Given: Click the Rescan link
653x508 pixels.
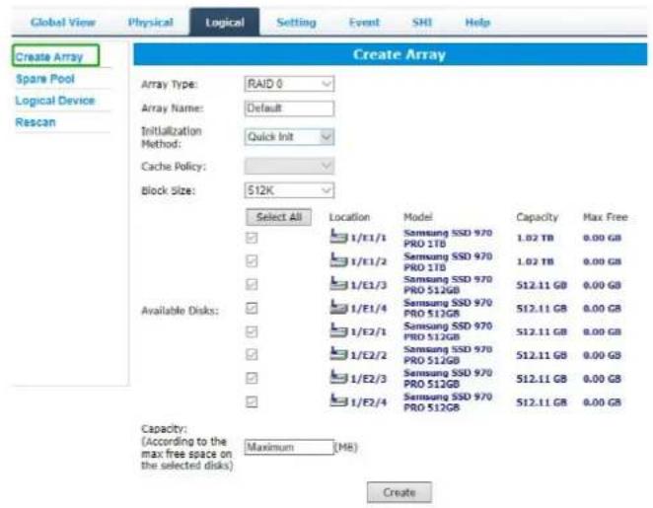Looking at the screenshot, I should tap(36, 122).
